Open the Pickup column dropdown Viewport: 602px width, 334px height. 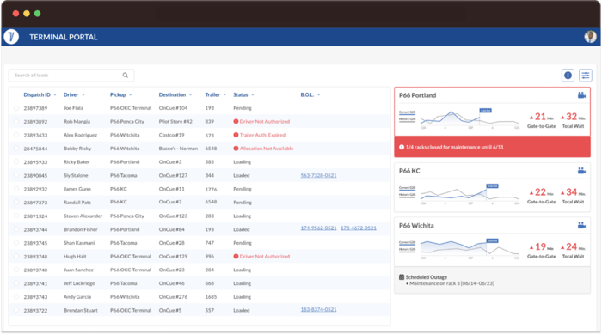(131, 95)
